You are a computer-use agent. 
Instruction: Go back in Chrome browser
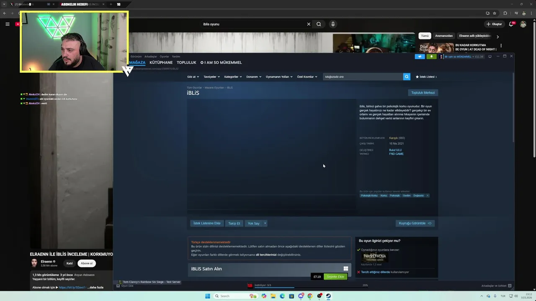[5, 13]
